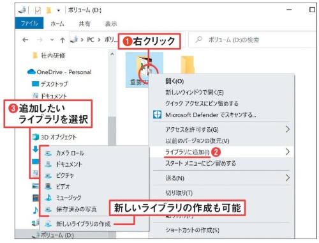Click the ビデオ library icon
This screenshot has height=243, width=319.
coord(48,187)
